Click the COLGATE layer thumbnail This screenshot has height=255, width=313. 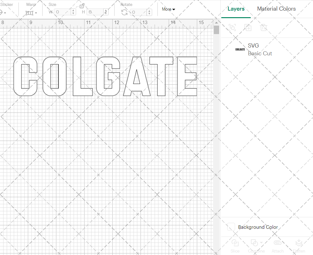tap(240, 49)
